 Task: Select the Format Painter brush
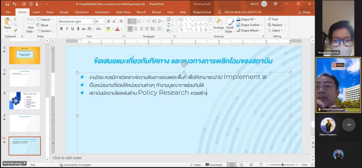click(x=15, y=30)
